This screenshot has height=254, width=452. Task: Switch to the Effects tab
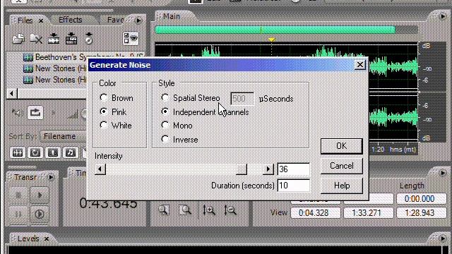pyautogui.click(x=71, y=20)
